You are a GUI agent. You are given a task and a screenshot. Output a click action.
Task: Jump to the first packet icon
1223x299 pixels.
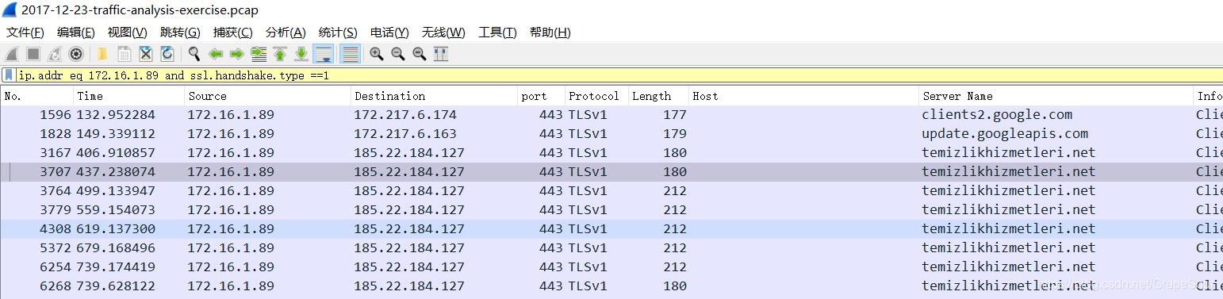coord(280,54)
